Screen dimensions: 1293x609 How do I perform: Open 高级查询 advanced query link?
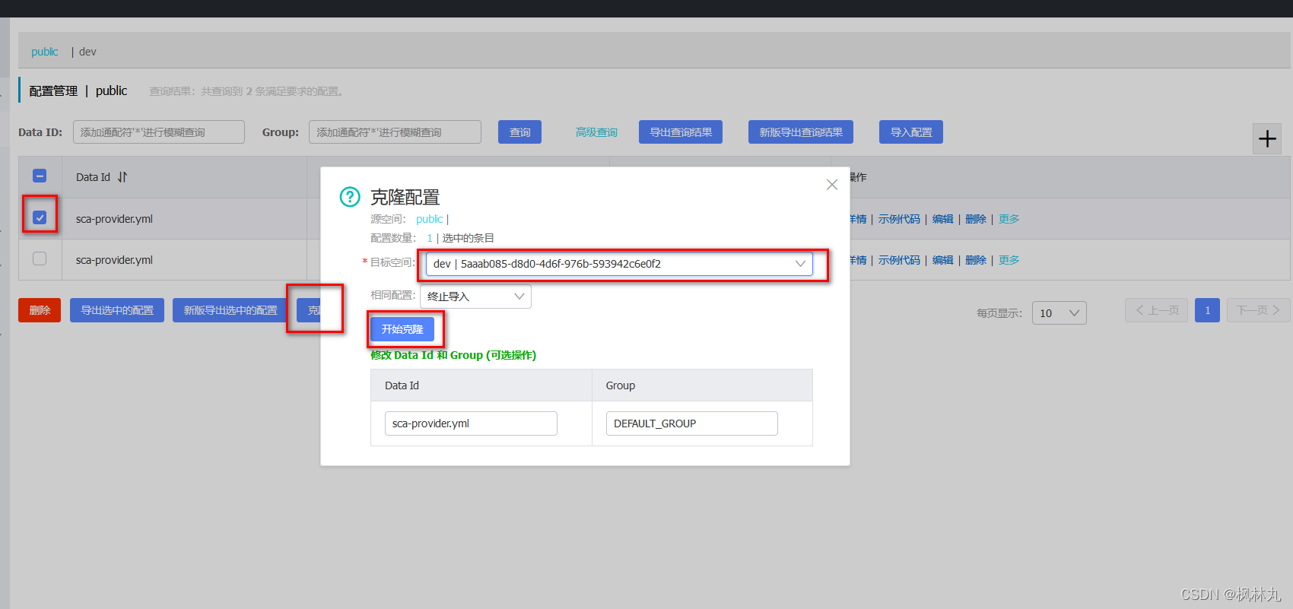[596, 132]
